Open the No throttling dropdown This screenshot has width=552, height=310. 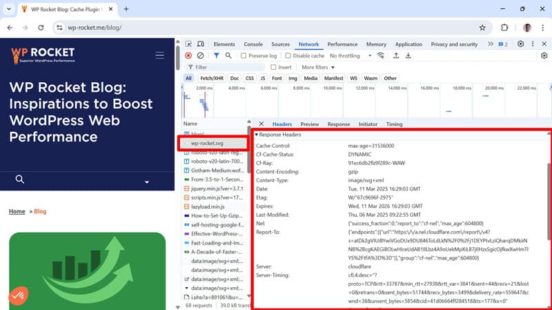pos(351,56)
